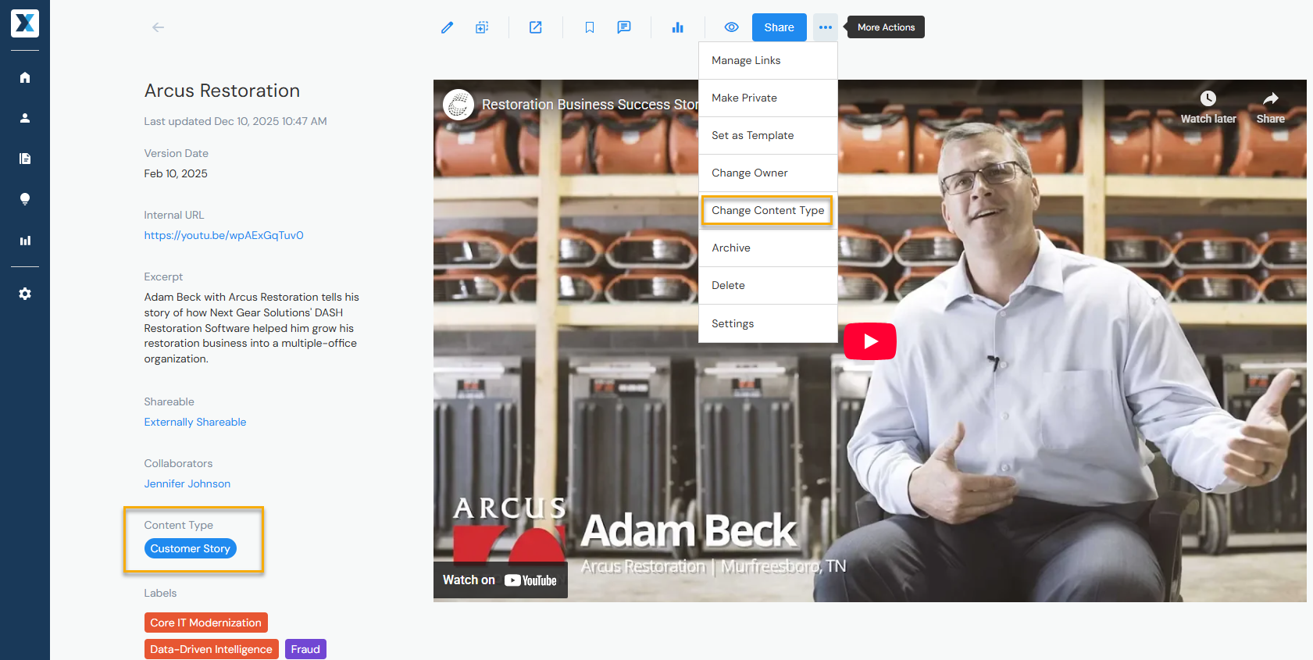Viewport: 1313px width, 660px height.
Task: Click Watch on YouTube
Action: (500, 580)
